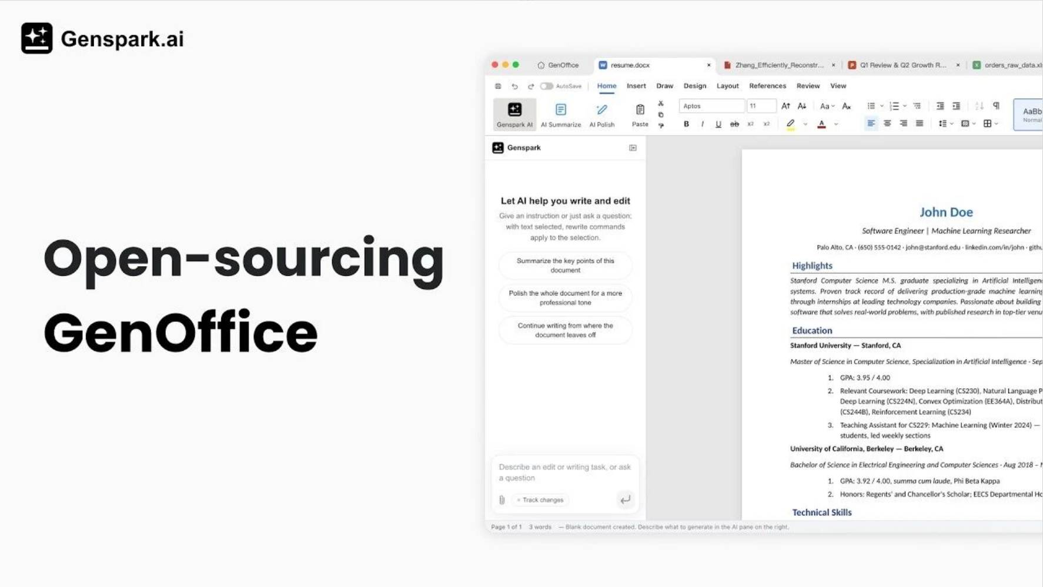Apply strikethrough formatting
This screenshot has width=1043, height=587.
[x=734, y=124]
